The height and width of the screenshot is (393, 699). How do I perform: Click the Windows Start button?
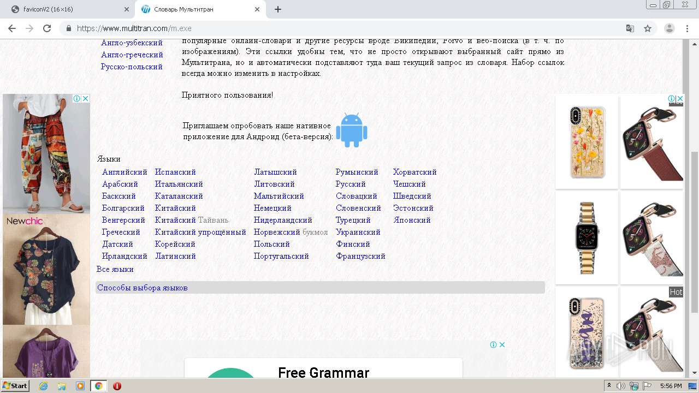15,386
